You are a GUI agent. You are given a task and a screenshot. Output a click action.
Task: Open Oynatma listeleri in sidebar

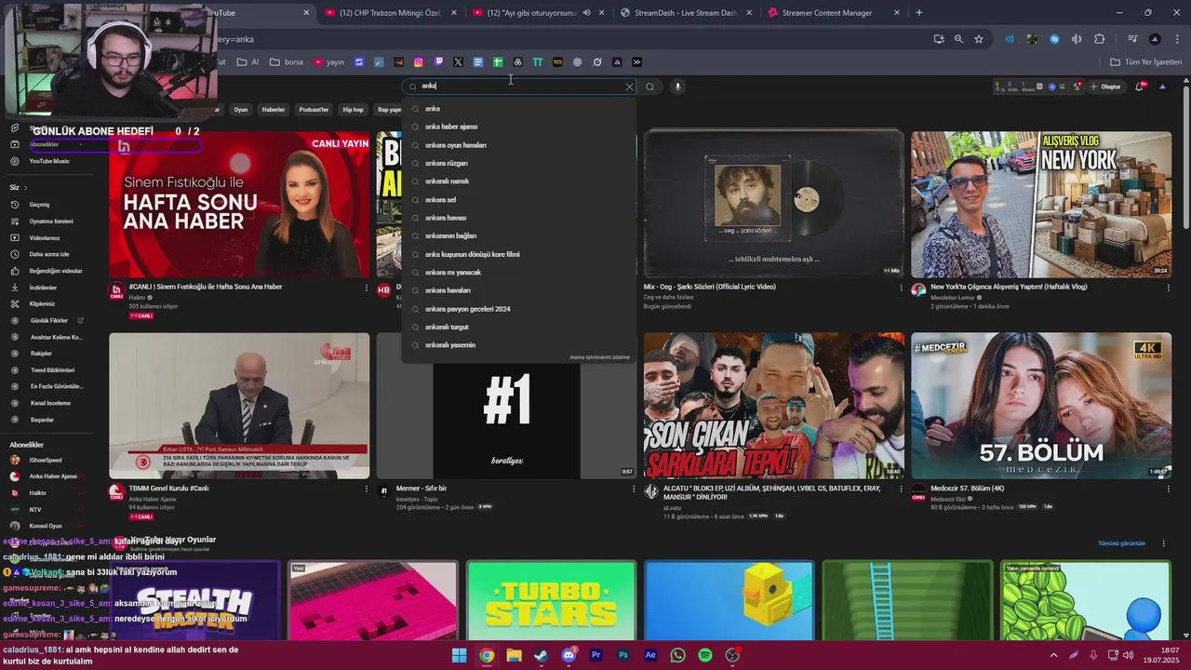pos(50,221)
